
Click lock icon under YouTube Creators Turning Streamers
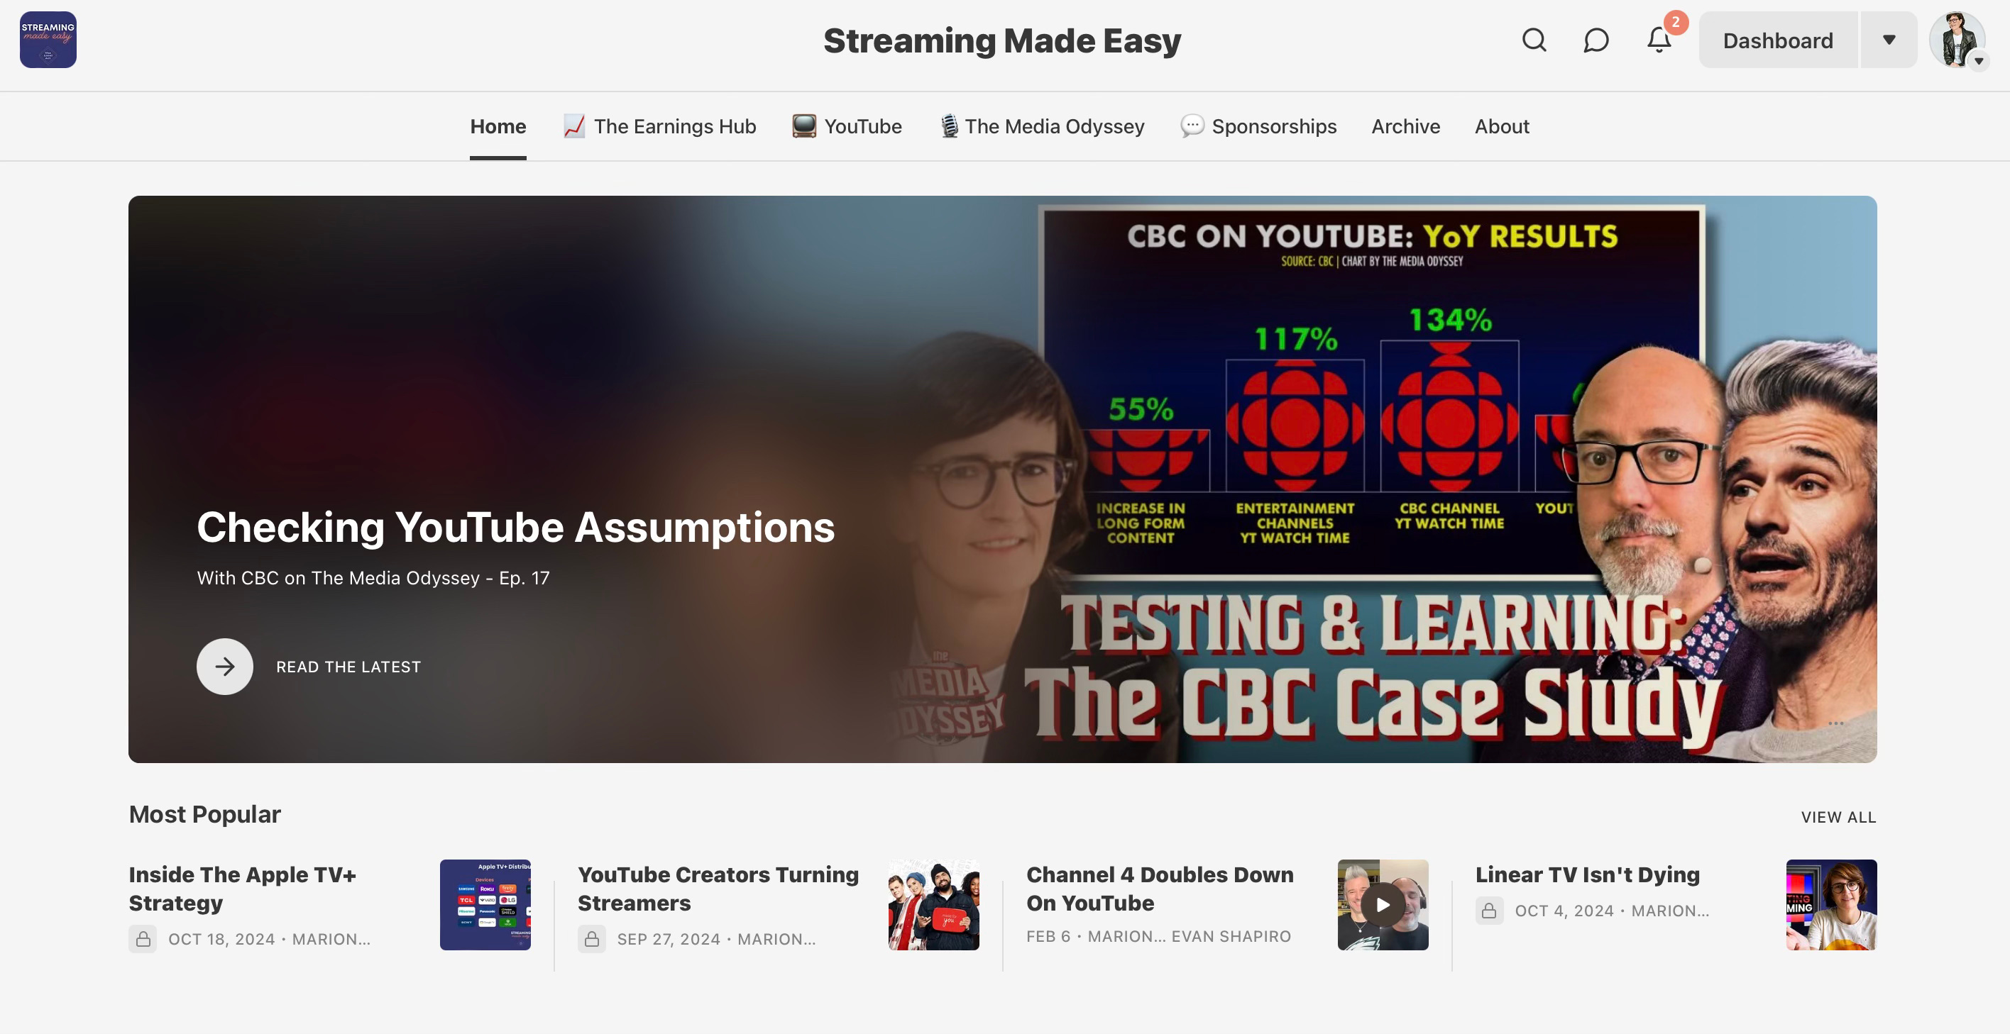tap(591, 939)
